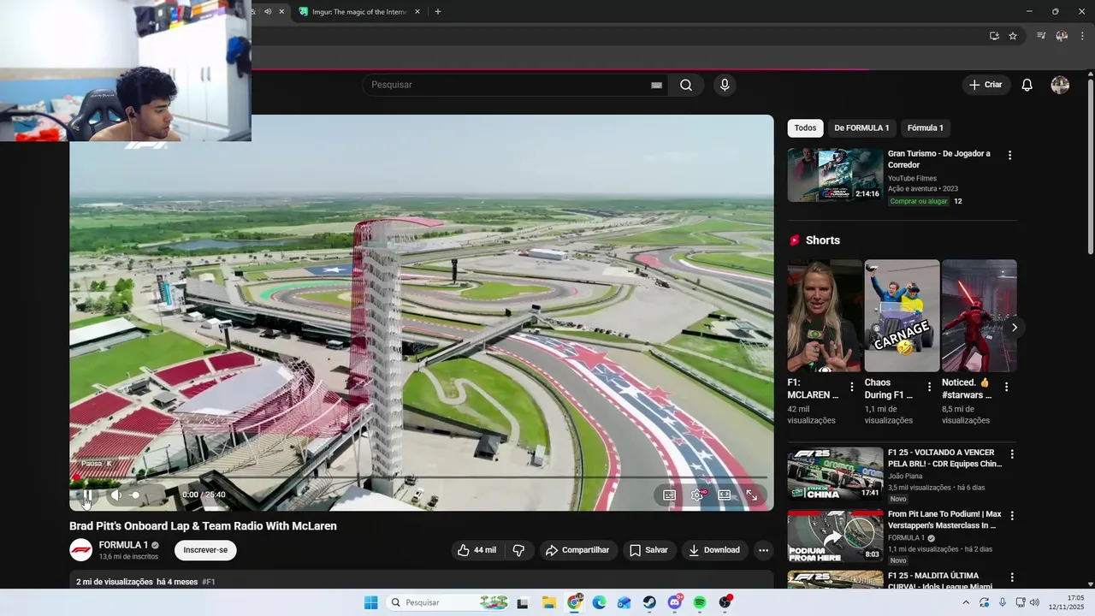The width and height of the screenshot is (1095, 616).
Task: Open the Gran Turismo - De Jogador a Corredor title
Action: (938, 159)
